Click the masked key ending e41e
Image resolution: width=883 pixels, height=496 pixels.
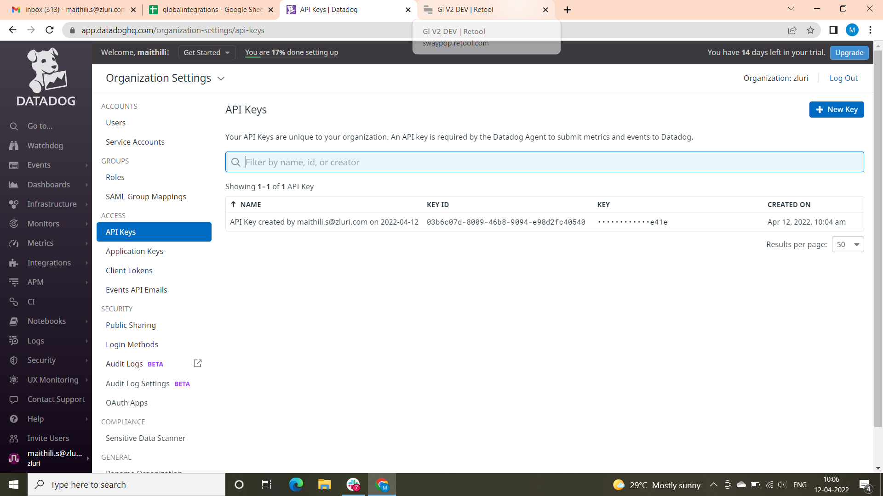(632, 222)
